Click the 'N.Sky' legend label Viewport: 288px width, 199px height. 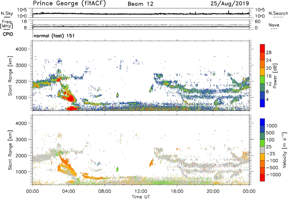(7, 13)
